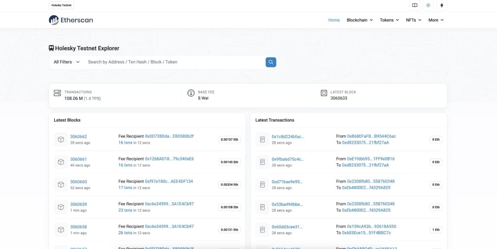The image size is (497, 249).
Task: Click the cube icon for block 3060660
Action: pyautogui.click(x=61, y=185)
